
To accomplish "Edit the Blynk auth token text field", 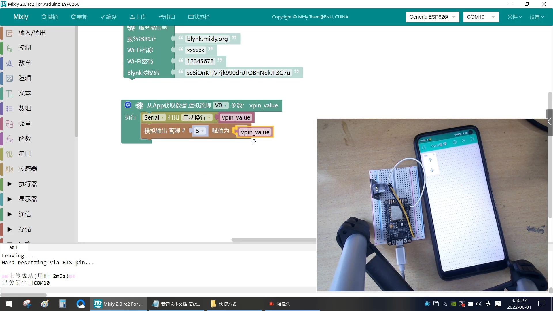I will pos(238,73).
